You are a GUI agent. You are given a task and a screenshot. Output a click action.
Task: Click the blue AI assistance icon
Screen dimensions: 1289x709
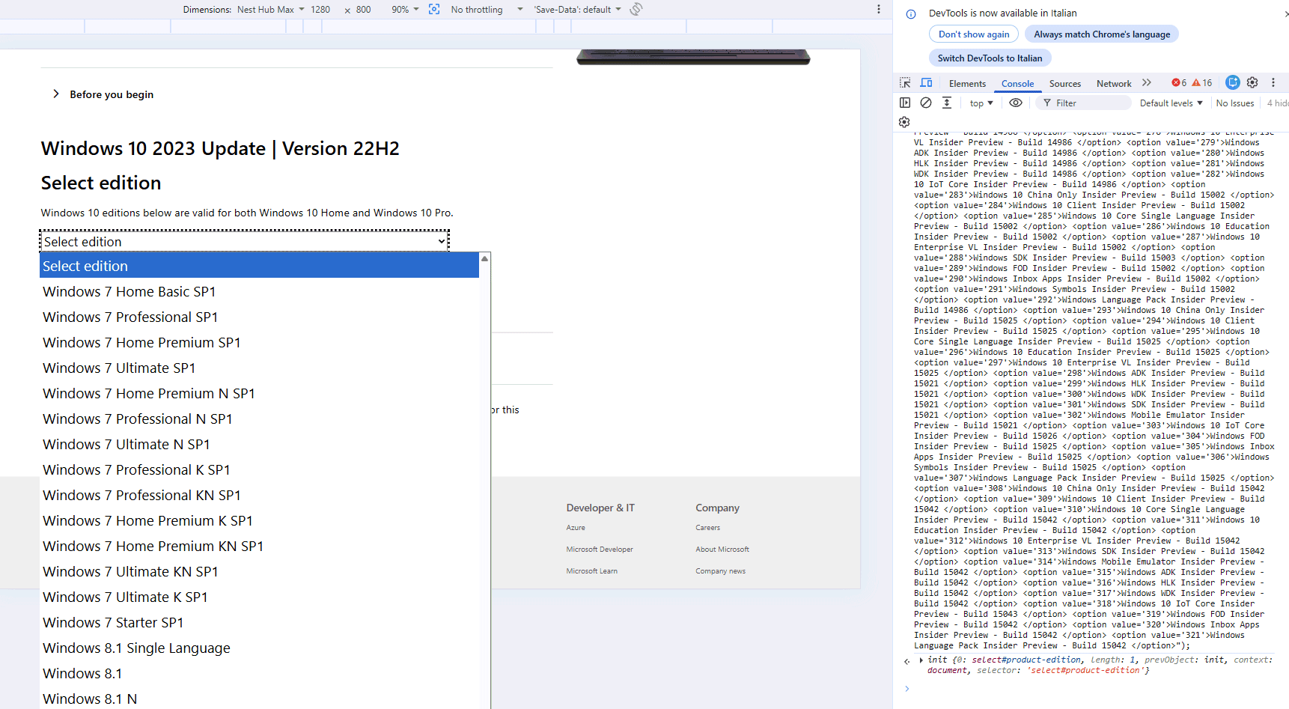1232,82
